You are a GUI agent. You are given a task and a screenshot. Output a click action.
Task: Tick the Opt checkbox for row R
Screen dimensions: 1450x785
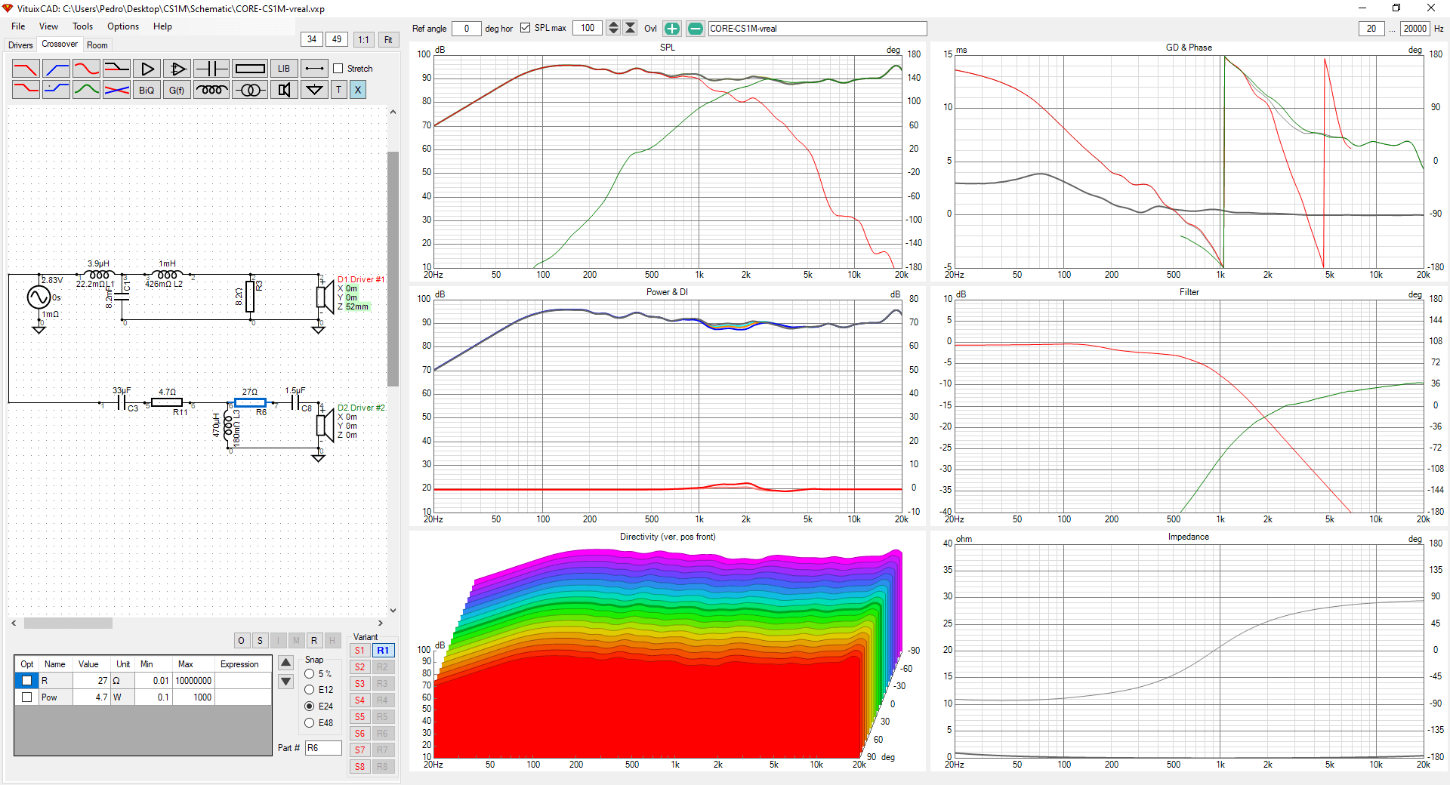pos(27,681)
